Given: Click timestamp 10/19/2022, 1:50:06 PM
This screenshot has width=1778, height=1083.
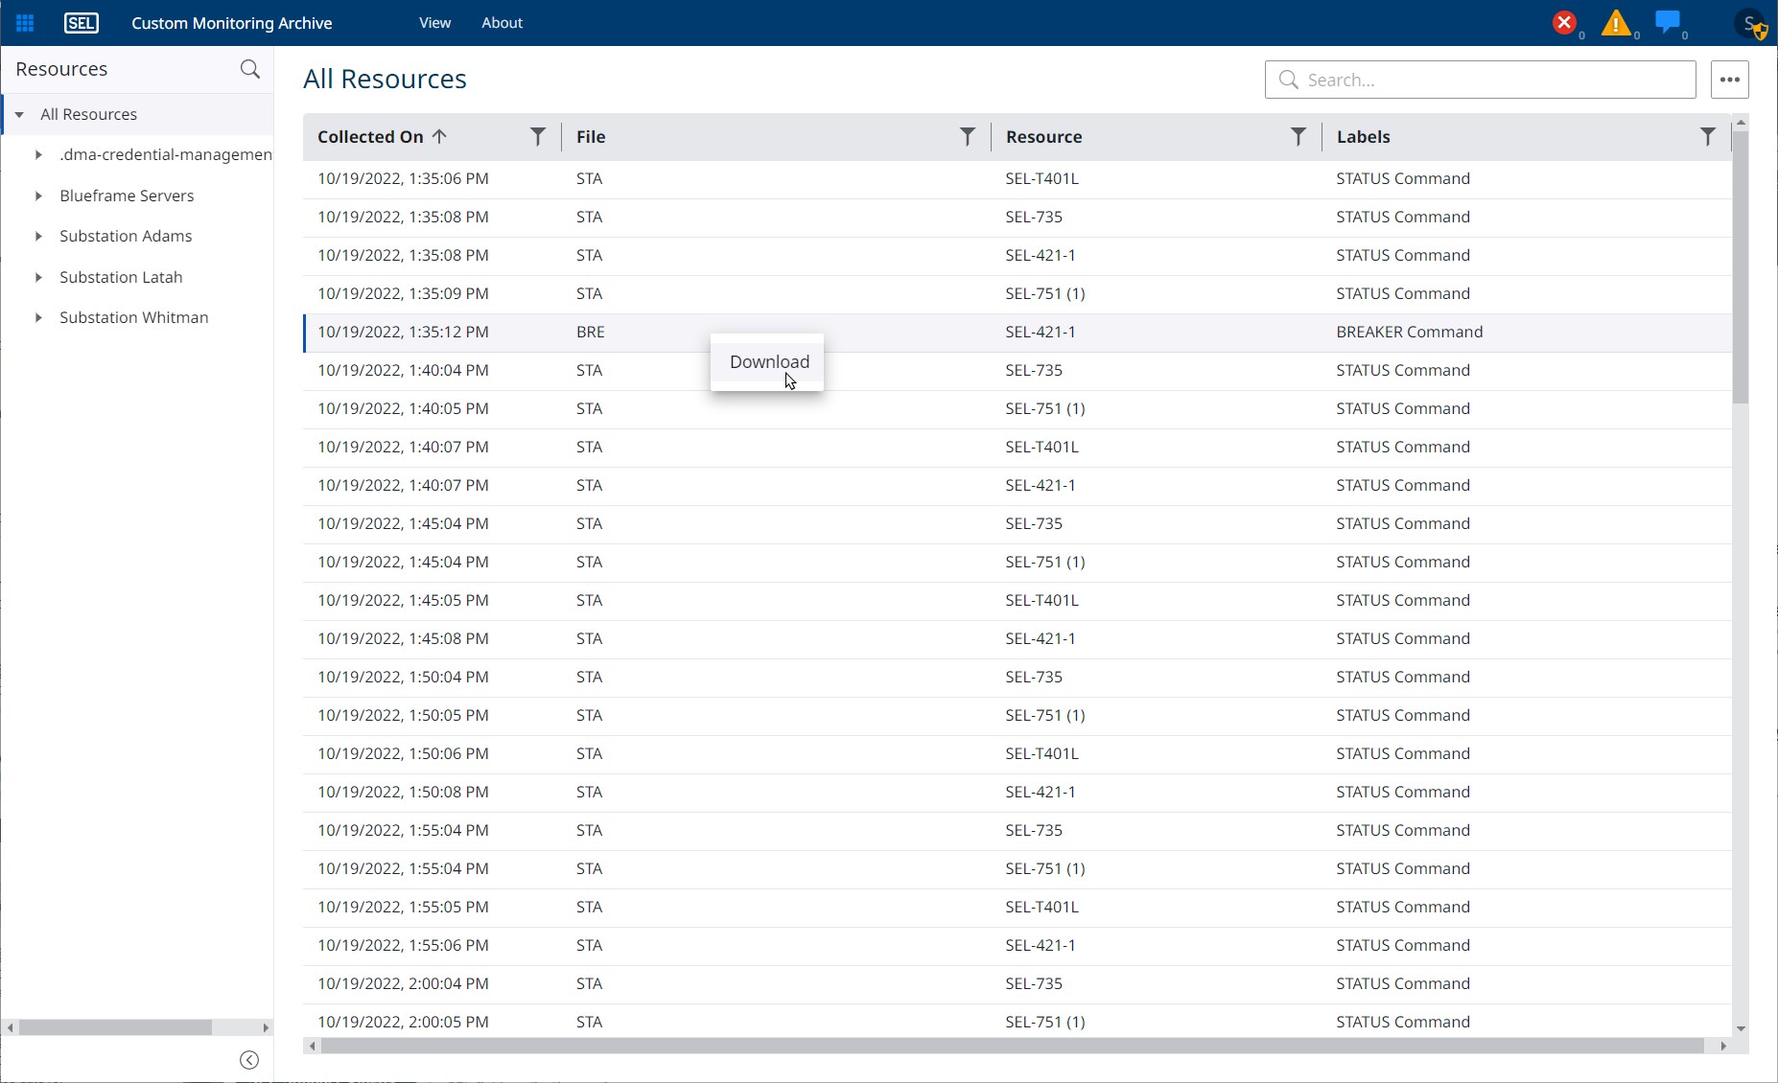Looking at the screenshot, I should [403, 753].
